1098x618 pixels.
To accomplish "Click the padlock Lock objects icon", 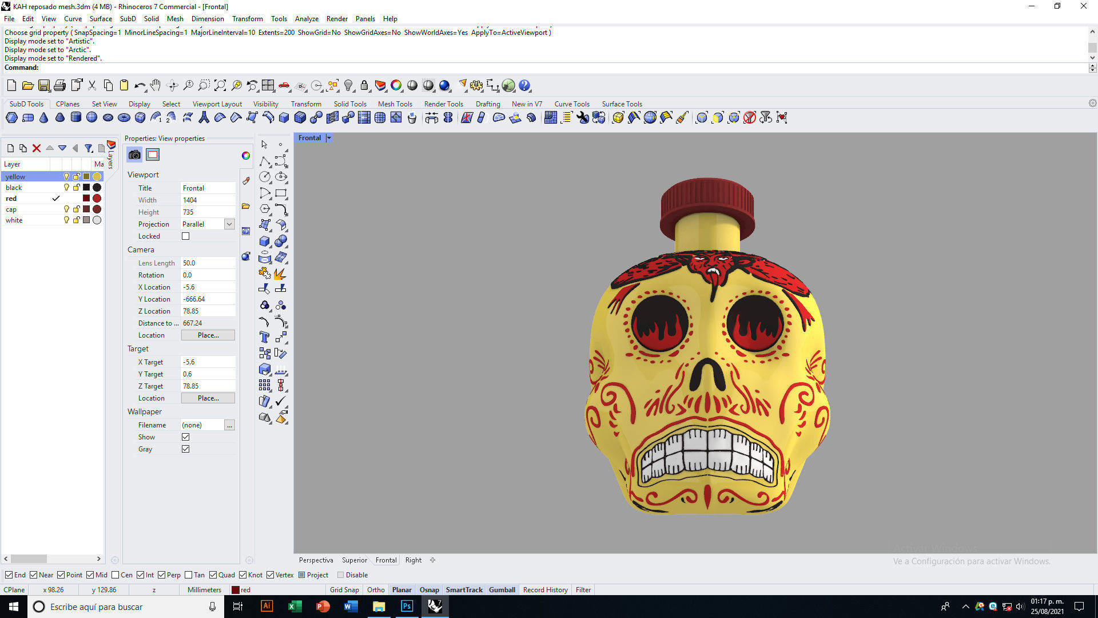I will 364,86.
